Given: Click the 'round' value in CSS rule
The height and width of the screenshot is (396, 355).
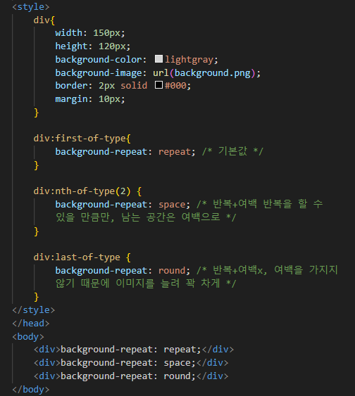Looking at the screenshot, I should (x=172, y=271).
